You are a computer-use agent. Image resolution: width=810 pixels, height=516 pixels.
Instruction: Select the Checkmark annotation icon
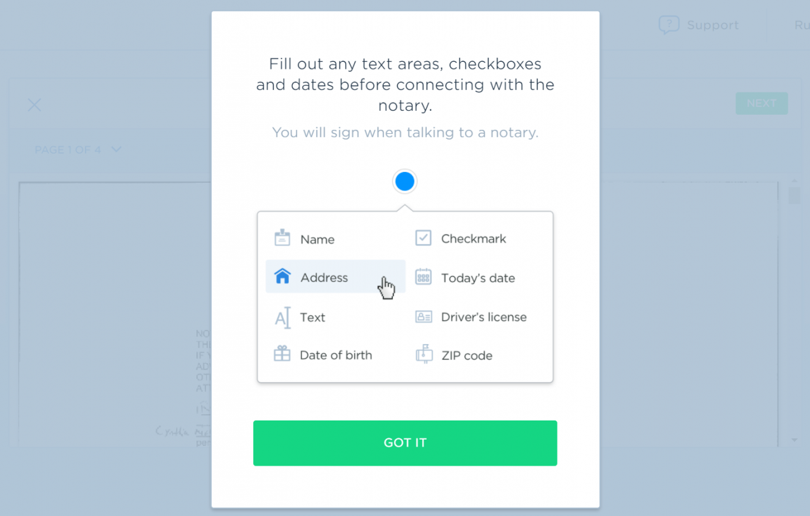tap(423, 237)
